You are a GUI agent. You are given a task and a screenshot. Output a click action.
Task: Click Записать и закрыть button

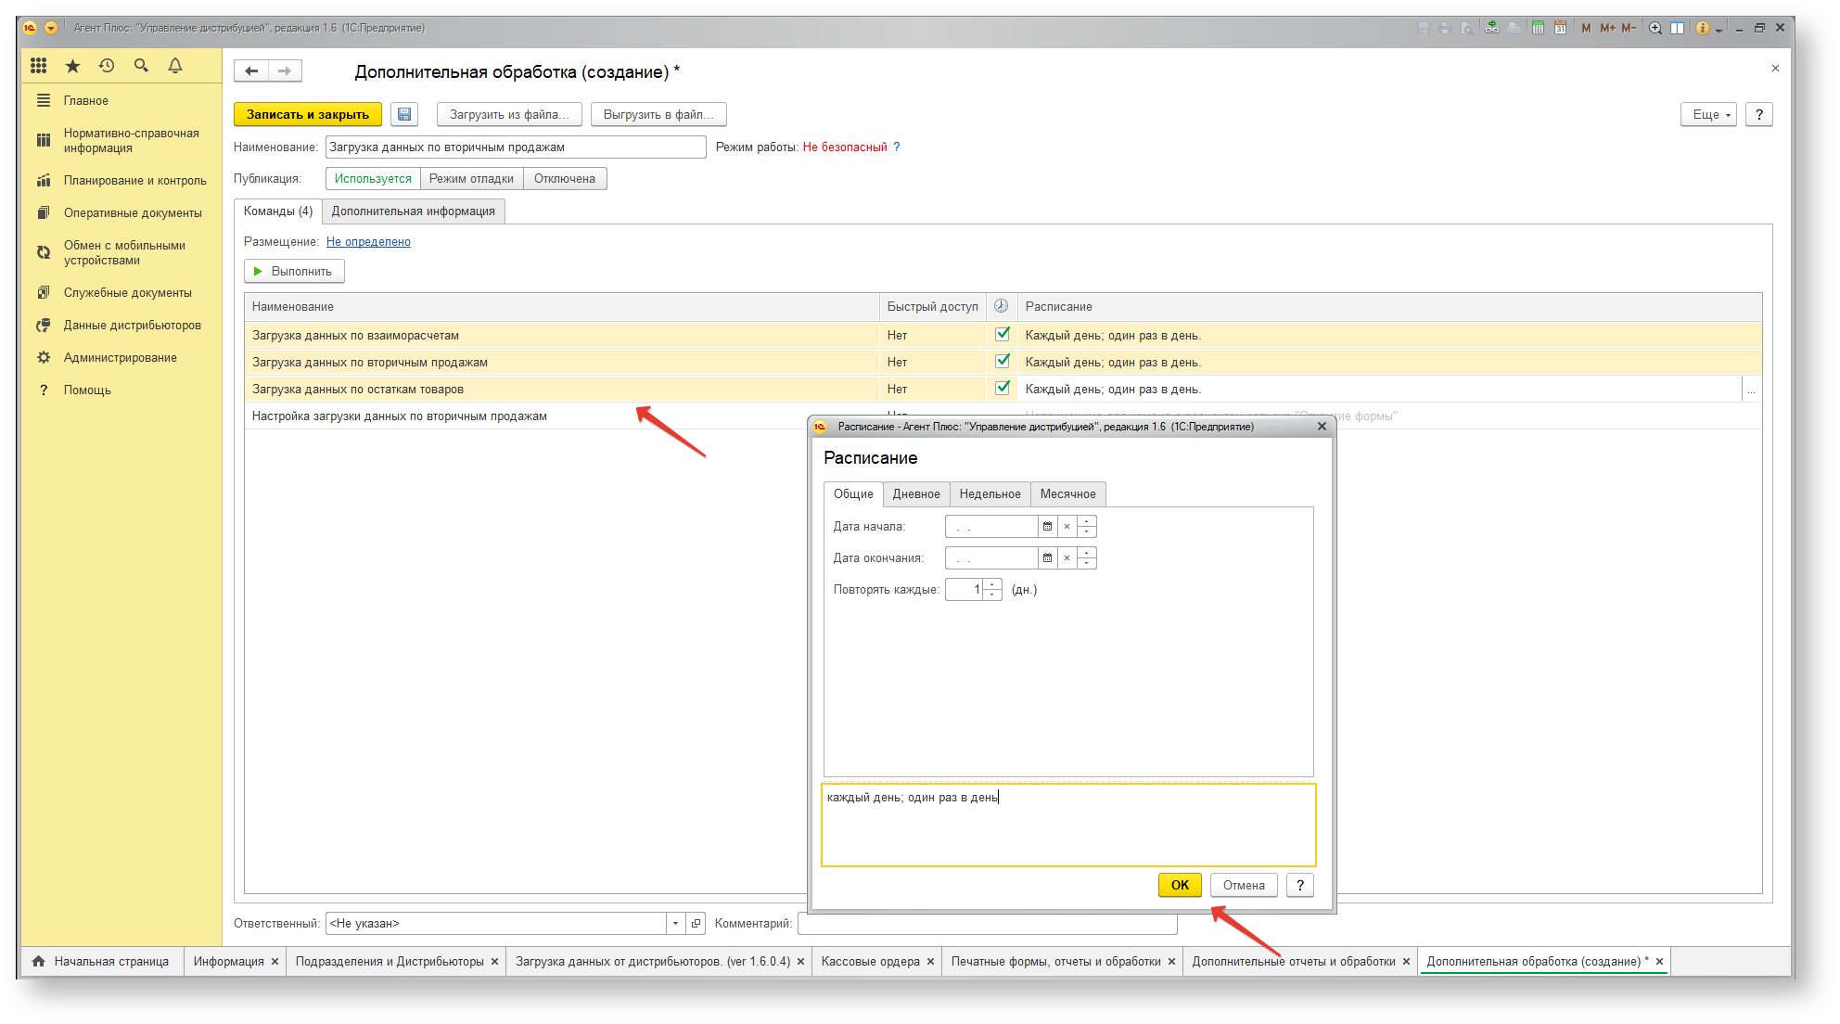tap(308, 114)
